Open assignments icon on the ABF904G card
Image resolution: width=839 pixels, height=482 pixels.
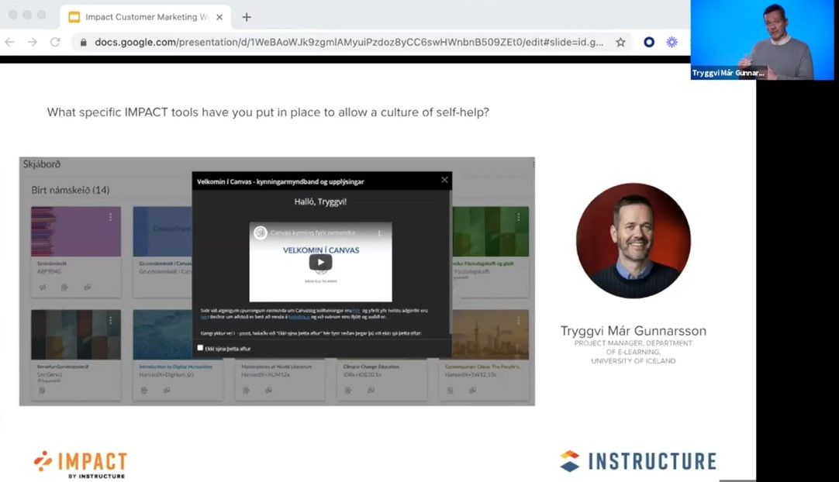coord(64,287)
